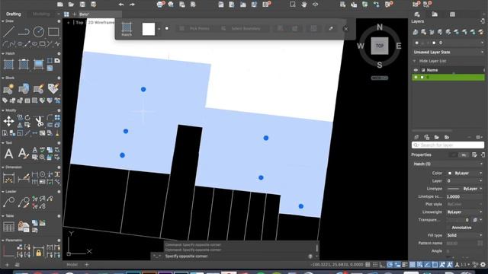Select the Line tool in Draw panel
Screen dimensions: 488x274
[8, 32]
